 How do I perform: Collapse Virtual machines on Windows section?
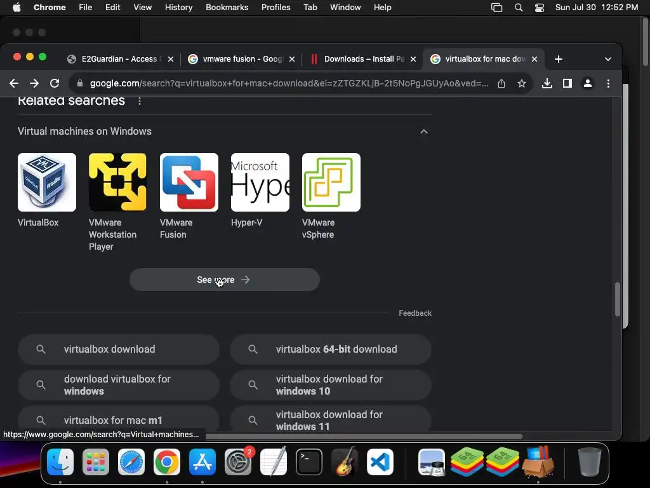tap(423, 132)
